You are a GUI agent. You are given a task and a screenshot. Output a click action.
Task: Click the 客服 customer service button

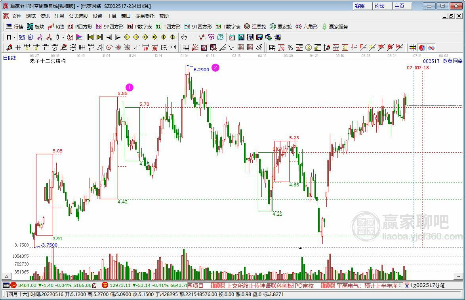(x=363, y=6)
